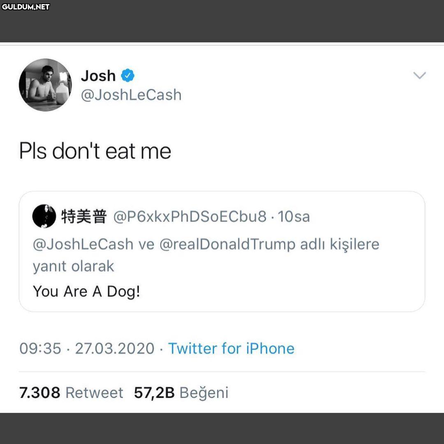The height and width of the screenshot is (444, 444).
Task: Open the @P6xkxPhDSoECbu8 handle
Action: coord(190,217)
